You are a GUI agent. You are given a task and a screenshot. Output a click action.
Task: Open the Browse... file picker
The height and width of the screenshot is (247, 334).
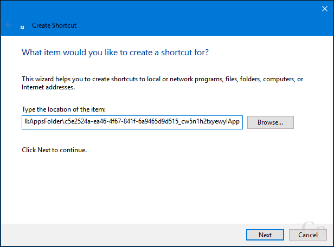point(271,122)
